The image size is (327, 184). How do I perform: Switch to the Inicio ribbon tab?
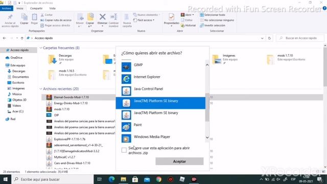(20, 8)
